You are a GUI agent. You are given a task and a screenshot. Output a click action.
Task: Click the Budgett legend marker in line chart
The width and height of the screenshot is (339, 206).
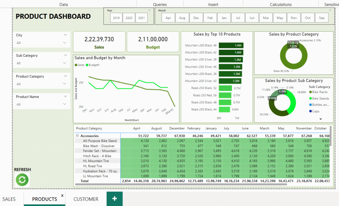[87, 65]
